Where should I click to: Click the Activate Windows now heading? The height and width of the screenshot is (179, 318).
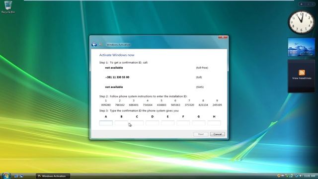(x=117, y=55)
